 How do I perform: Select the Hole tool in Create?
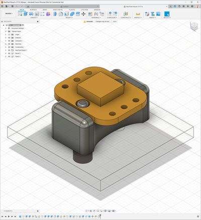[x=37, y=14]
